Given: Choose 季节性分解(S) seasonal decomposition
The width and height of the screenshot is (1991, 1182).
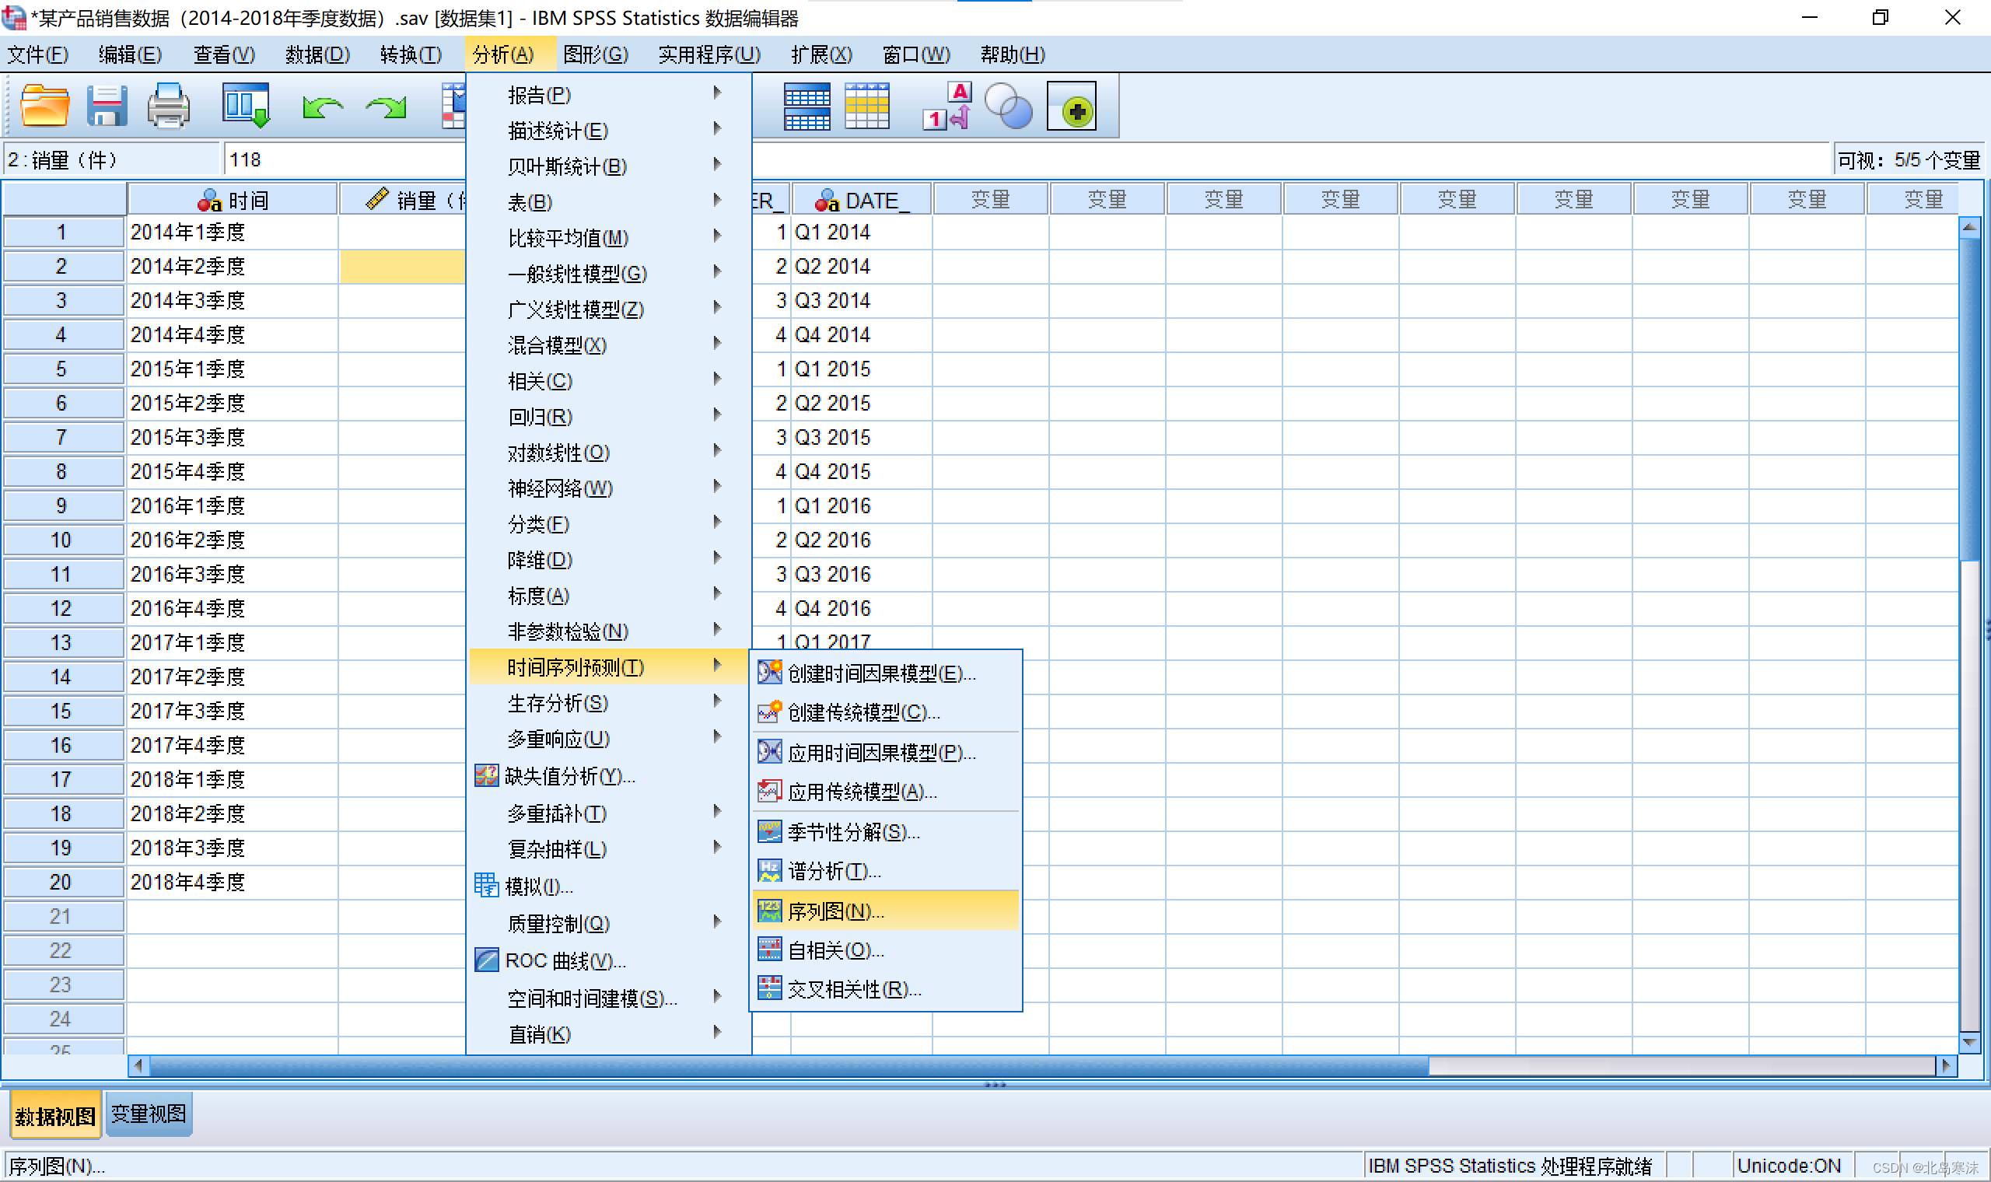Looking at the screenshot, I should [x=853, y=831].
